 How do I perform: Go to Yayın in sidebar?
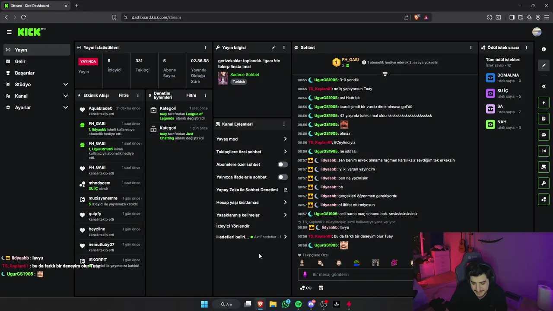click(x=37, y=50)
